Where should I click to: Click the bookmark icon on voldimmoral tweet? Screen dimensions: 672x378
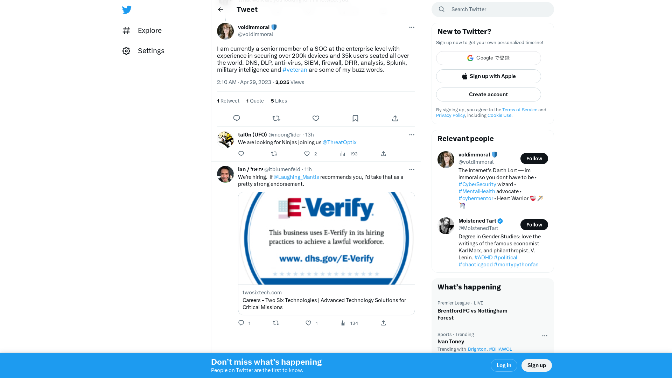pos(355,118)
